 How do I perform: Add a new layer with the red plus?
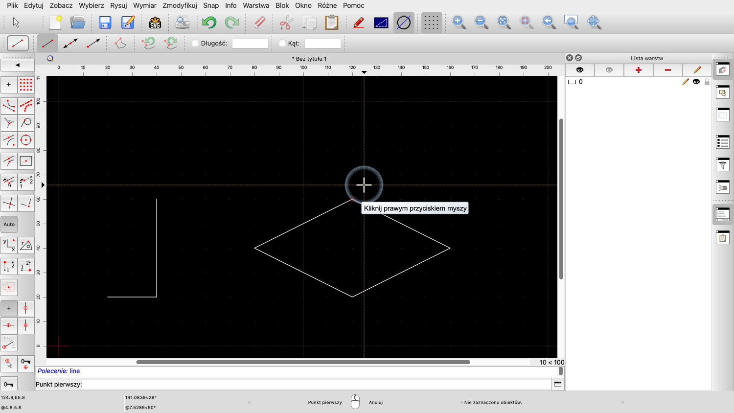[638, 70]
